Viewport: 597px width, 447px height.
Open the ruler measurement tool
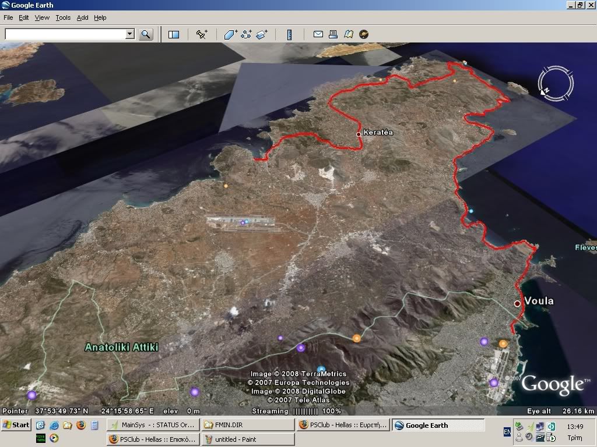[289, 34]
